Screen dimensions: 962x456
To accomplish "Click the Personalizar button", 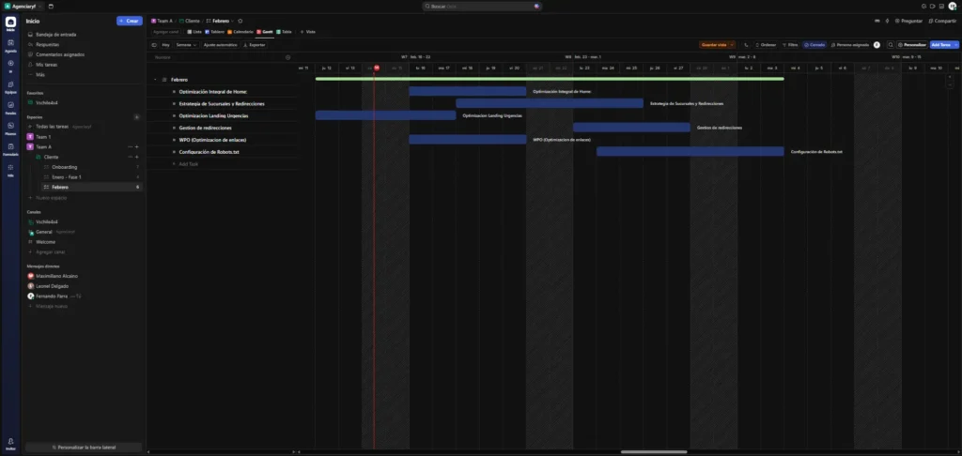I will point(911,45).
